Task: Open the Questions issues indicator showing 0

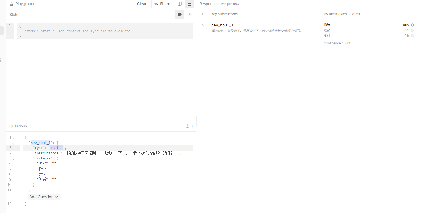Action: [x=189, y=126]
